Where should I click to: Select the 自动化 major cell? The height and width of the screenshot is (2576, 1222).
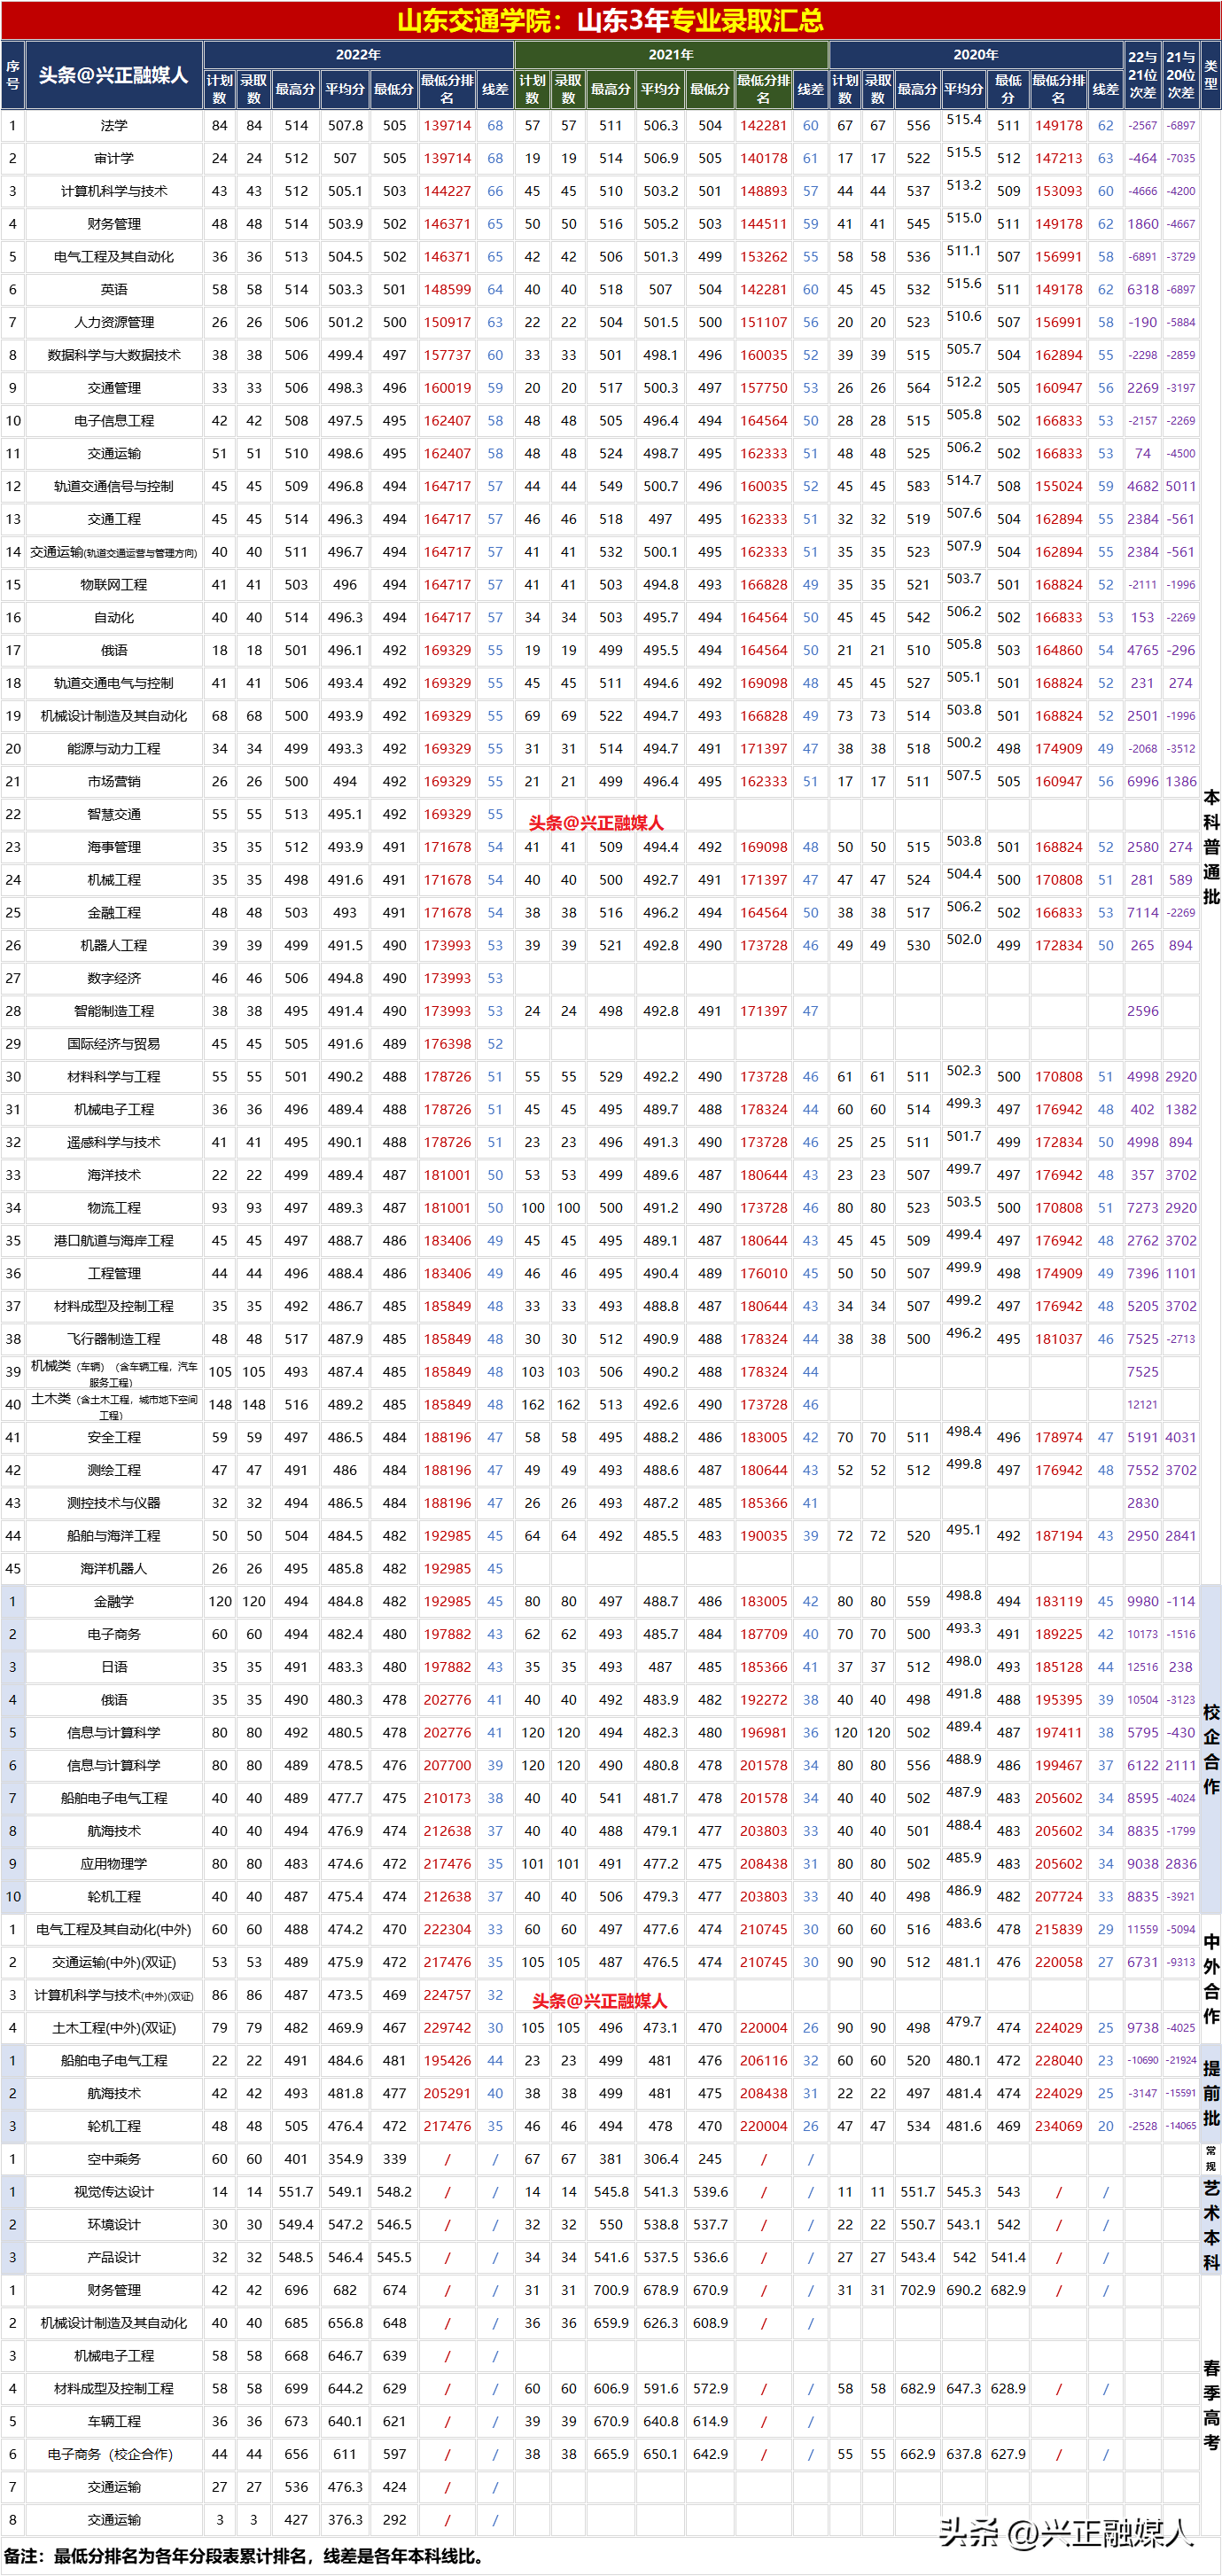point(114,618)
